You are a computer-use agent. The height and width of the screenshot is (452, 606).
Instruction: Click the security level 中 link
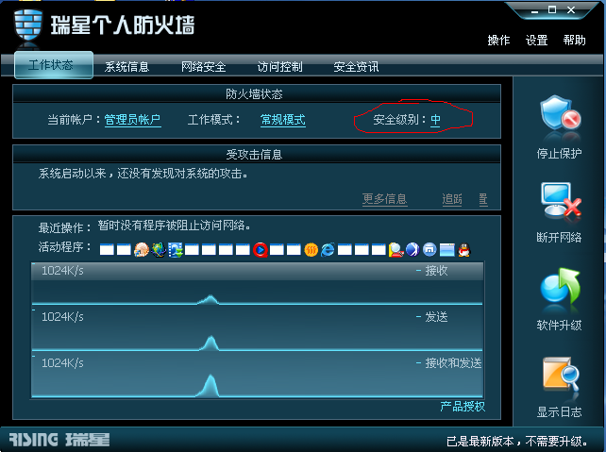pyautogui.click(x=435, y=120)
